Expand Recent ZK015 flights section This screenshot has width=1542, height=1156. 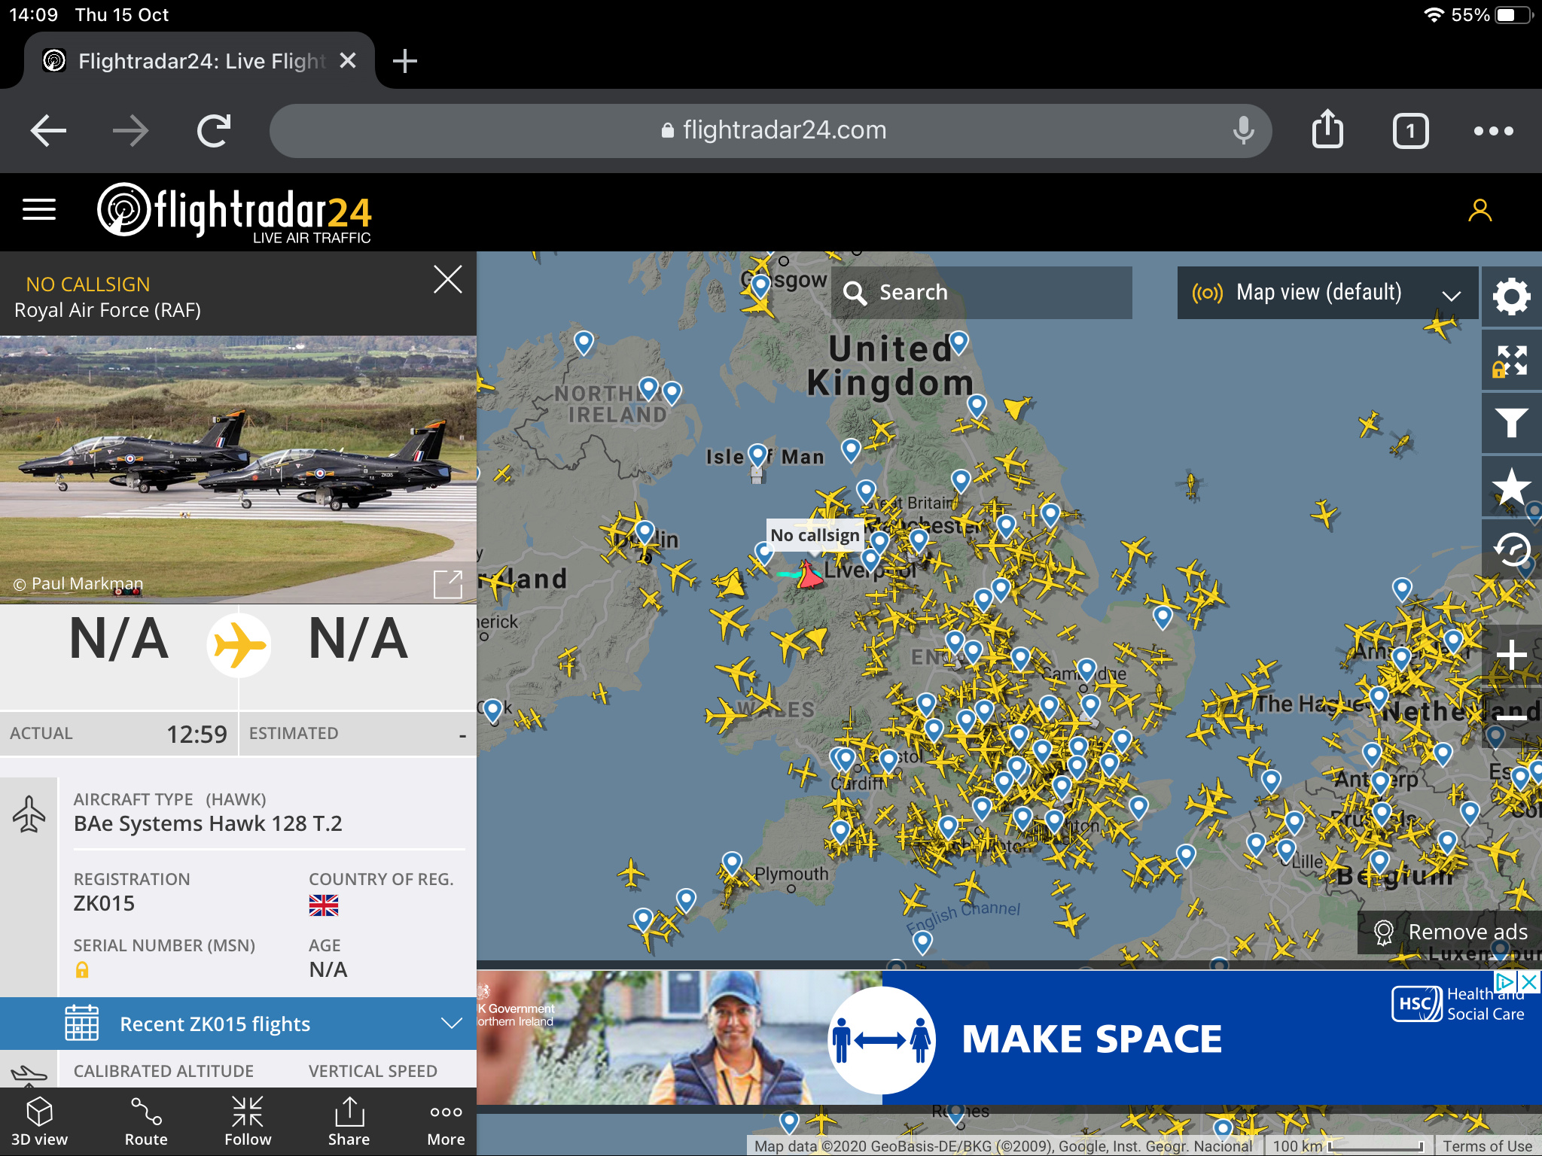pyautogui.click(x=238, y=1024)
